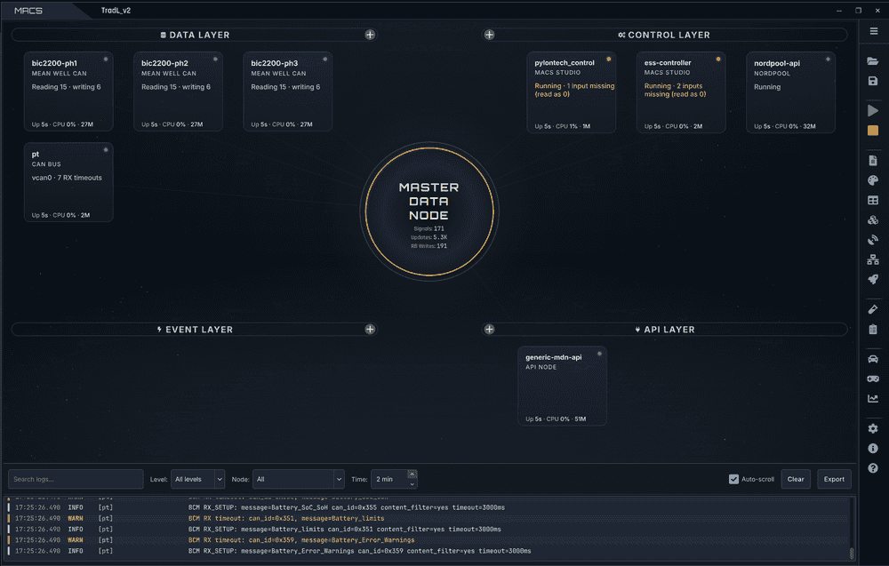Screen dimensions: 889x566
Task: Click the Search logs input field
Action: click(76, 479)
